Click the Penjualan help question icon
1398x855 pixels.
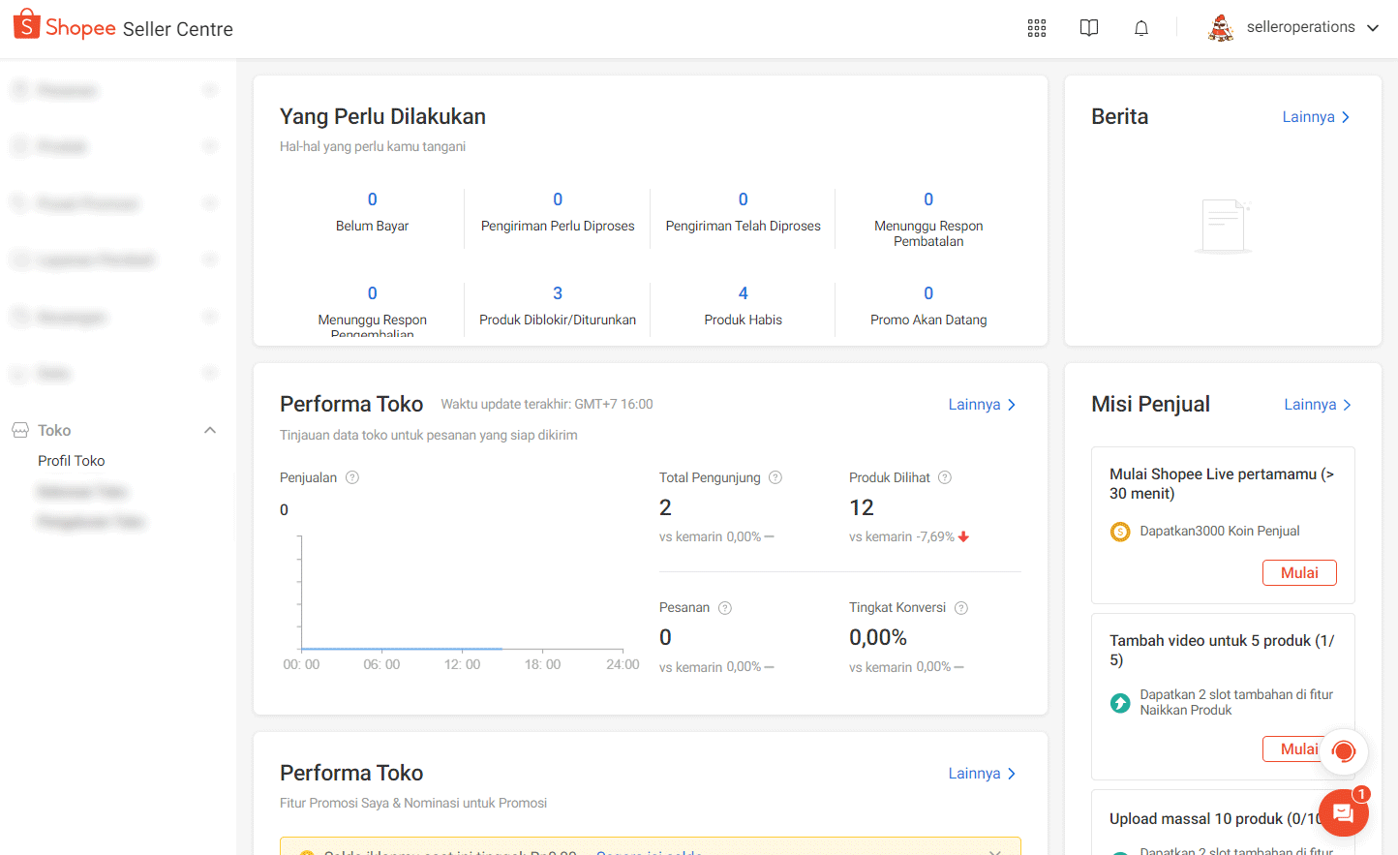coord(352,477)
